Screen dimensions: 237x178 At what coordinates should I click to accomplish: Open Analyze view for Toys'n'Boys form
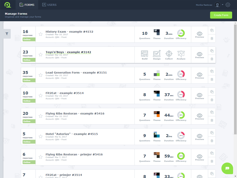(181, 54)
